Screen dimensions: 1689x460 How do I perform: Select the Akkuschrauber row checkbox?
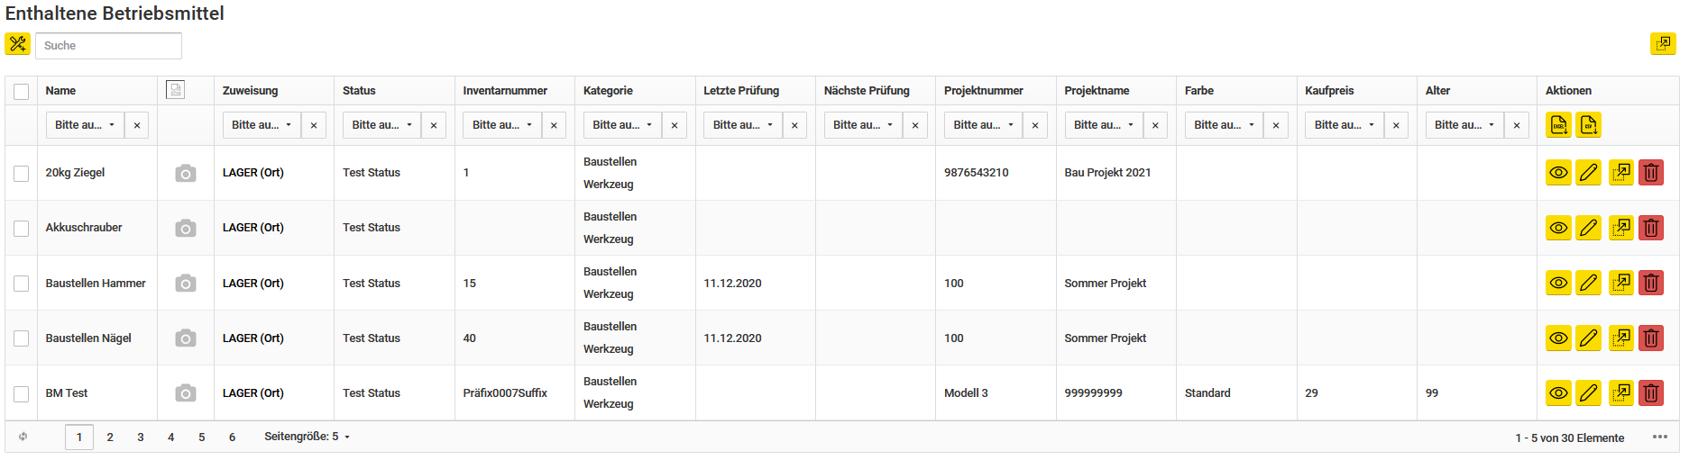[22, 228]
